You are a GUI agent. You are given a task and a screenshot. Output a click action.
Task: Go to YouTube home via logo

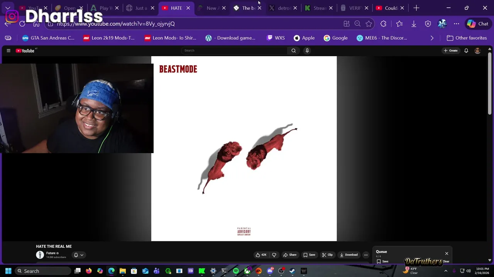pyautogui.click(x=25, y=50)
